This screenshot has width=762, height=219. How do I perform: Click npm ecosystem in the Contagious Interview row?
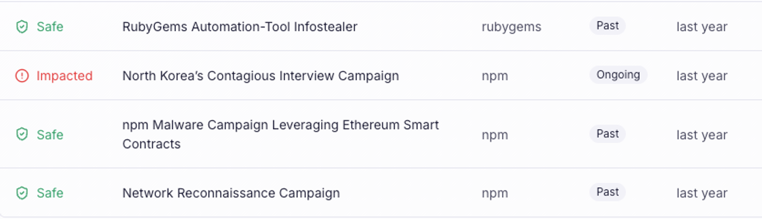494,76
